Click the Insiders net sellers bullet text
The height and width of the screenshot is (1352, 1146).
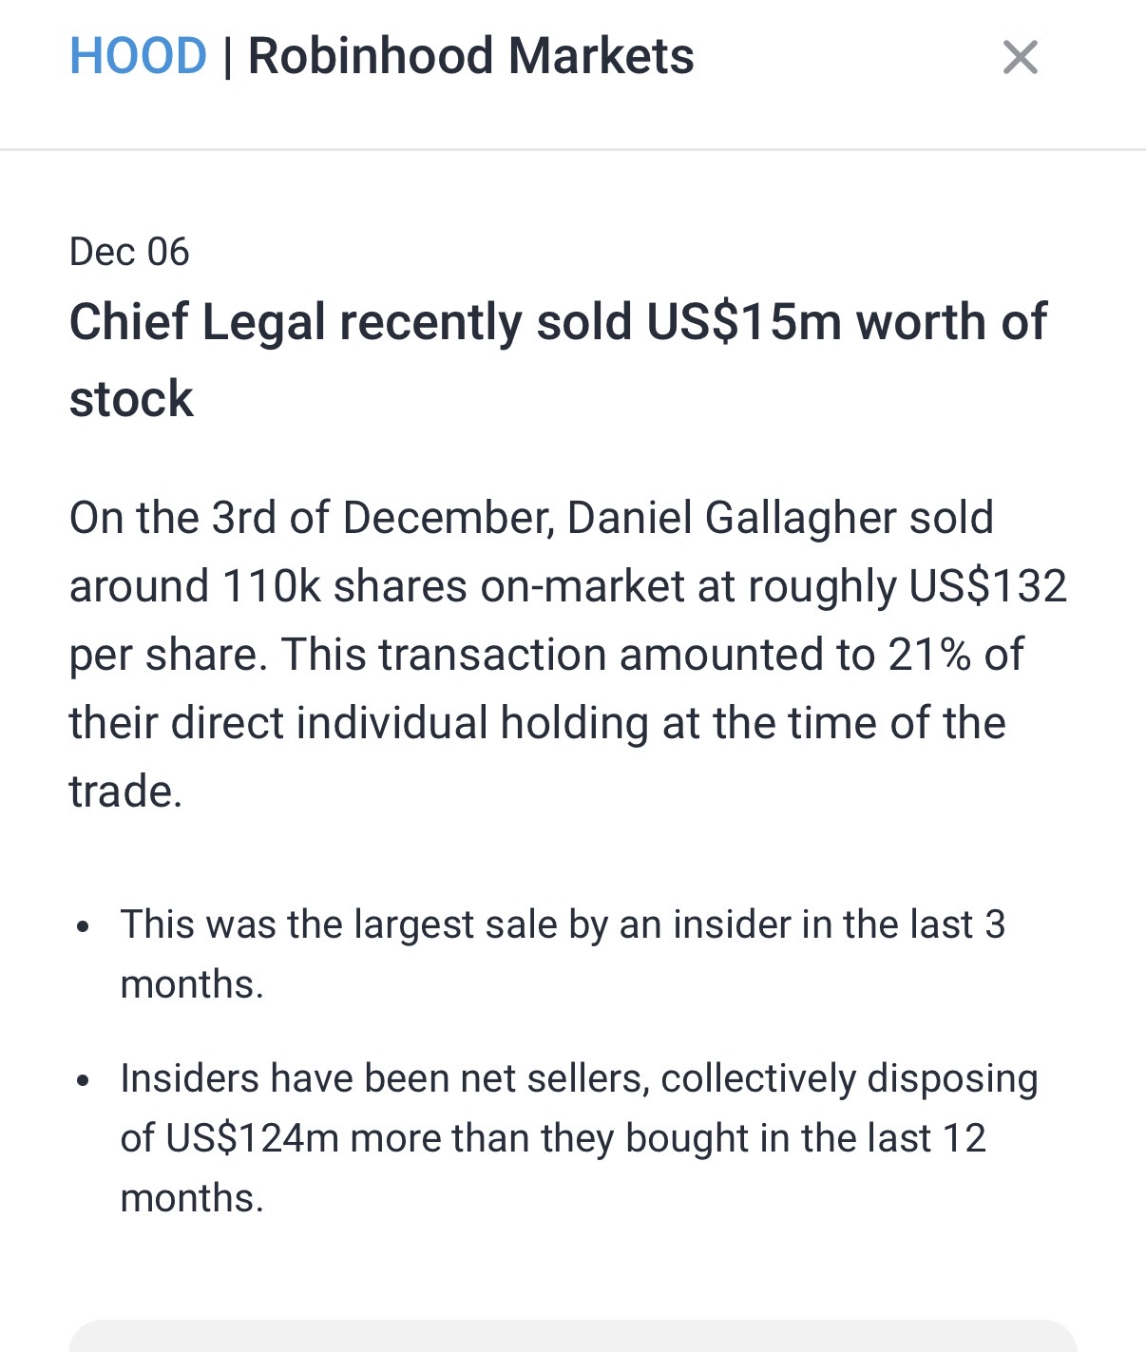(x=578, y=1080)
